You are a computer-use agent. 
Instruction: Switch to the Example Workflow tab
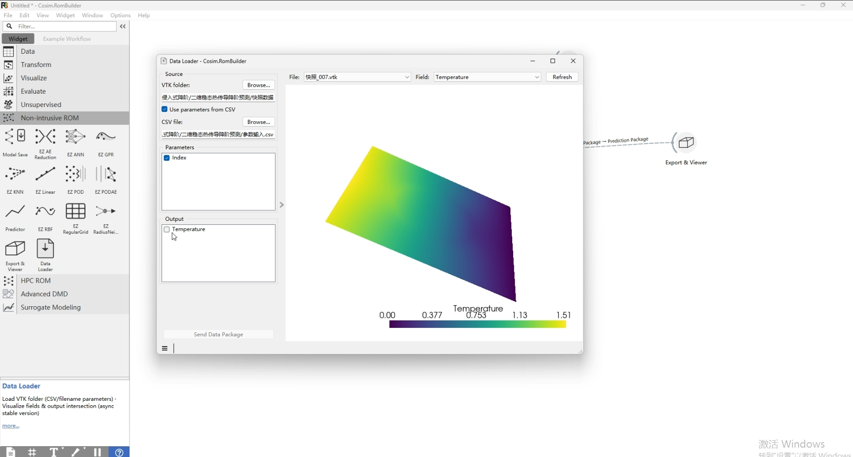point(67,38)
